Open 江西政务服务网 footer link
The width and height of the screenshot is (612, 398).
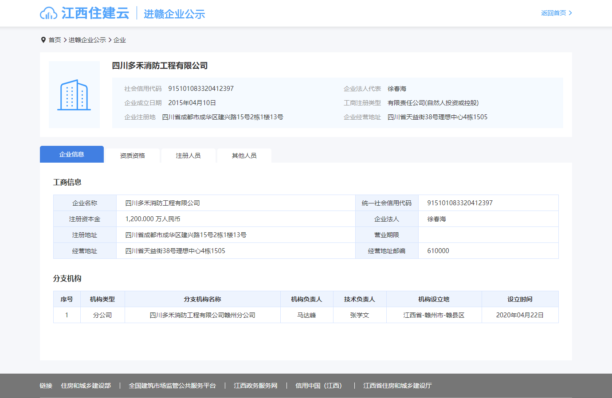click(255, 386)
